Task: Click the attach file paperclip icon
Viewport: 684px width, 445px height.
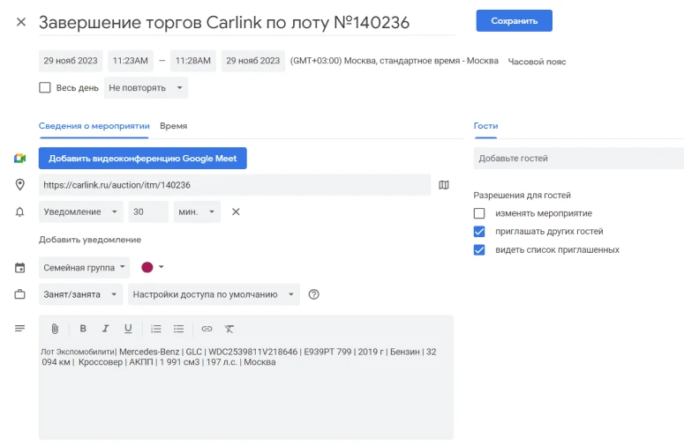Action: coord(55,329)
